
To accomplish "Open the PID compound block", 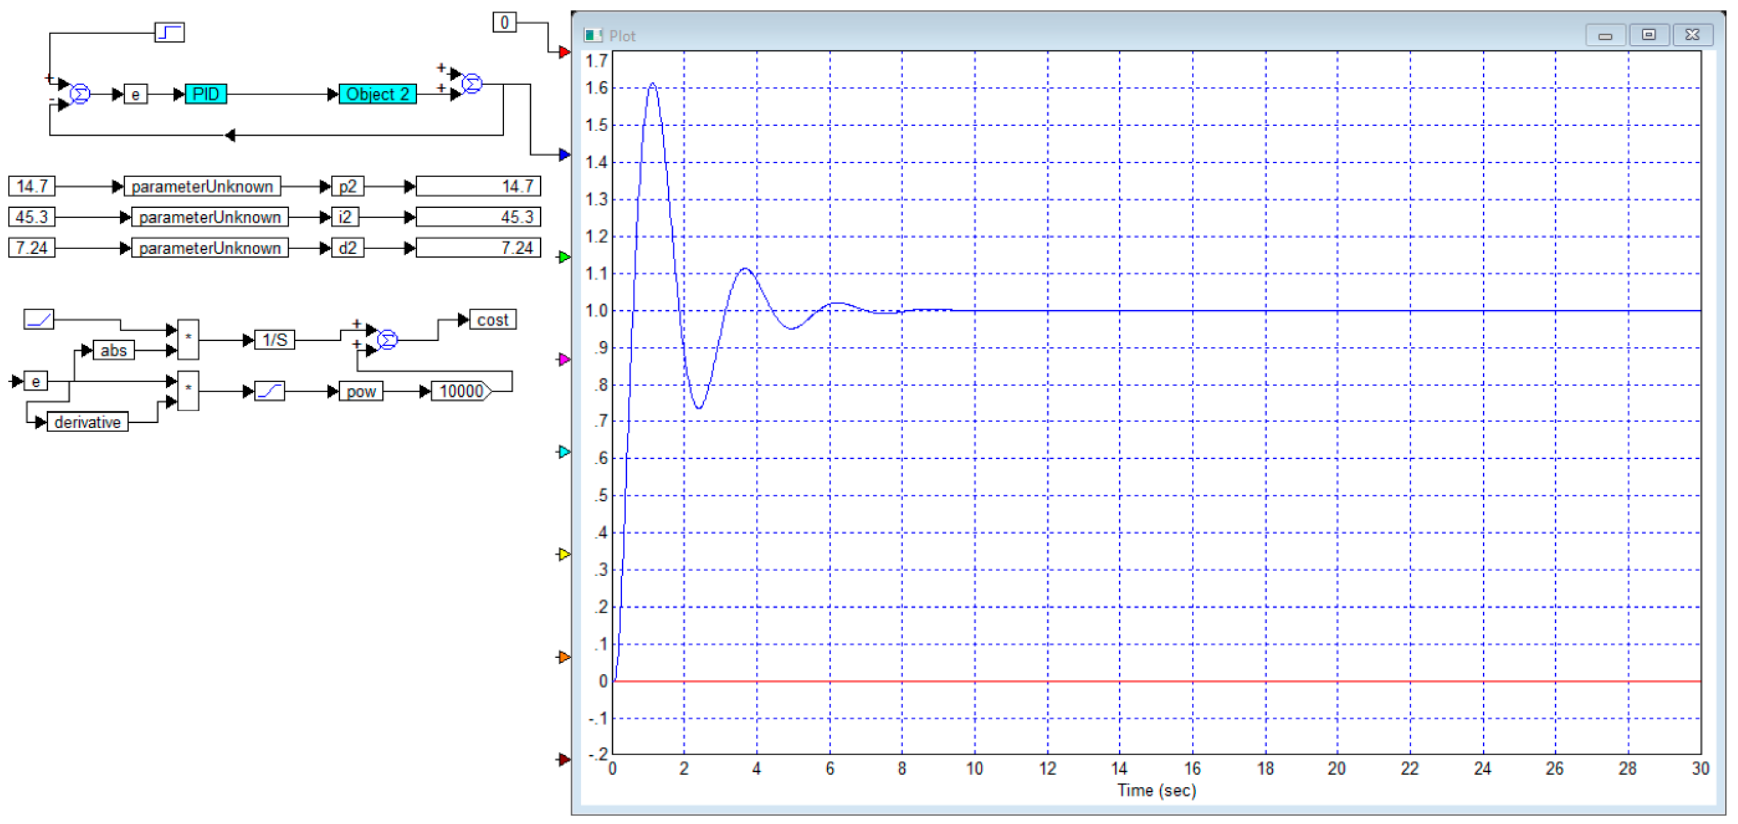I will pyautogui.click(x=206, y=94).
